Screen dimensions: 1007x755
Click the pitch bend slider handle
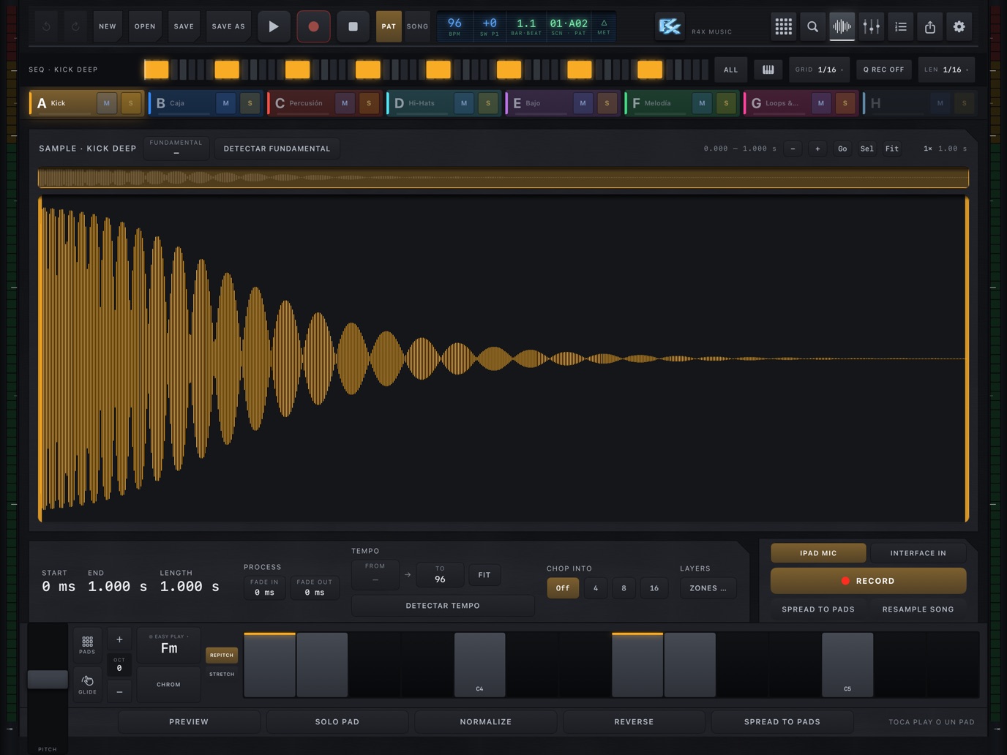pyautogui.click(x=48, y=680)
